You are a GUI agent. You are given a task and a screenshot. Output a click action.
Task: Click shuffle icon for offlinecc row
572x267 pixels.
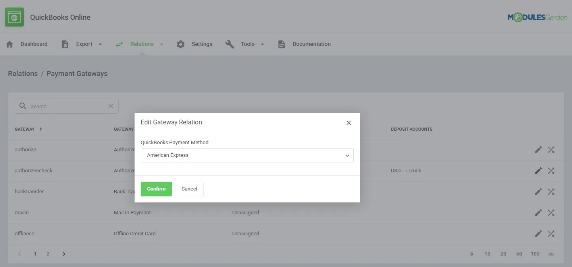pos(551,234)
